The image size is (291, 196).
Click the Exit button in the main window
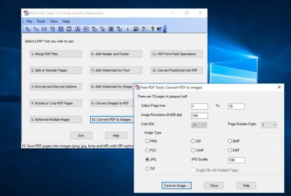click(81, 136)
